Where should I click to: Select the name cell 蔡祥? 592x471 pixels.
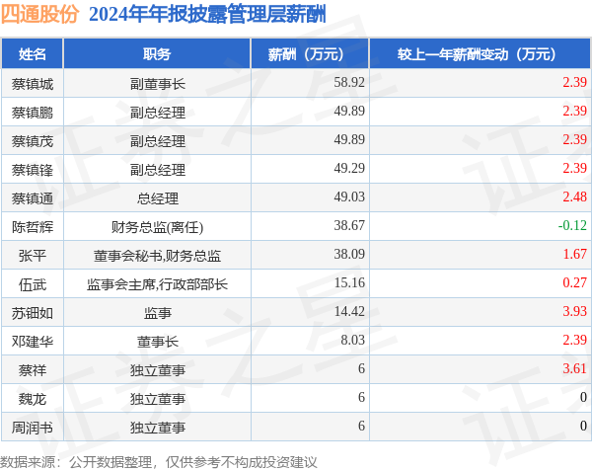pyautogui.click(x=33, y=370)
